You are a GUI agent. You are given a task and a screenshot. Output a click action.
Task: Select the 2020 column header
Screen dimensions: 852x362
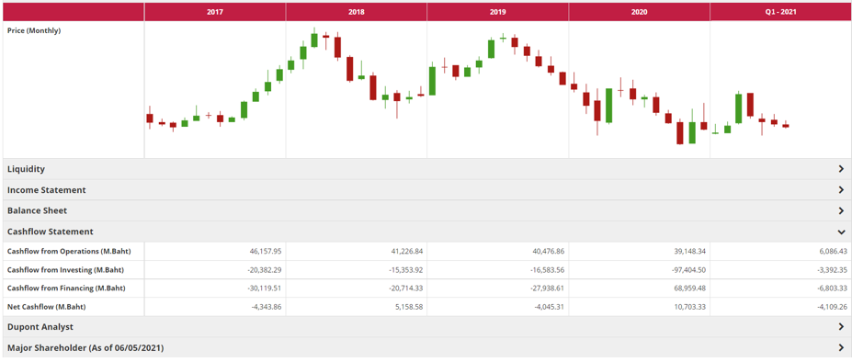[x=640, y=11]
